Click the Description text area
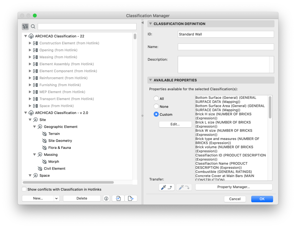The image size is (296, 228). (226, 64)
